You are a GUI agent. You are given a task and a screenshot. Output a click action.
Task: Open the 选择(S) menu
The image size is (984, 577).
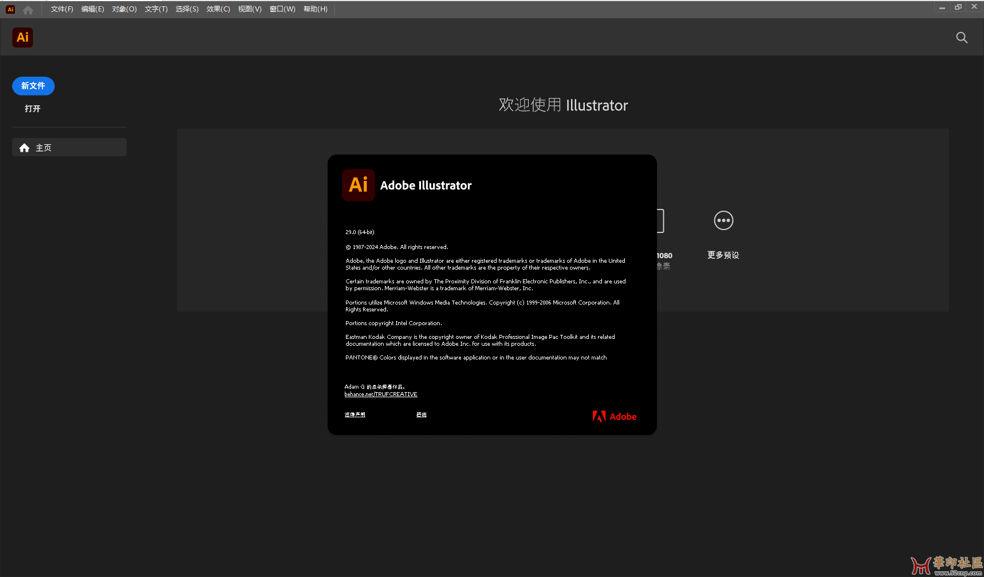[187, 9]
